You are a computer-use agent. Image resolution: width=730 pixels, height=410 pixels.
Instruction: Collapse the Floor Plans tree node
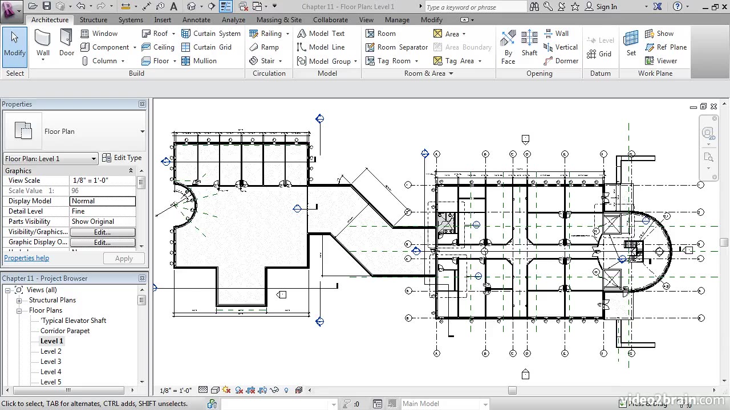point(19,311)
